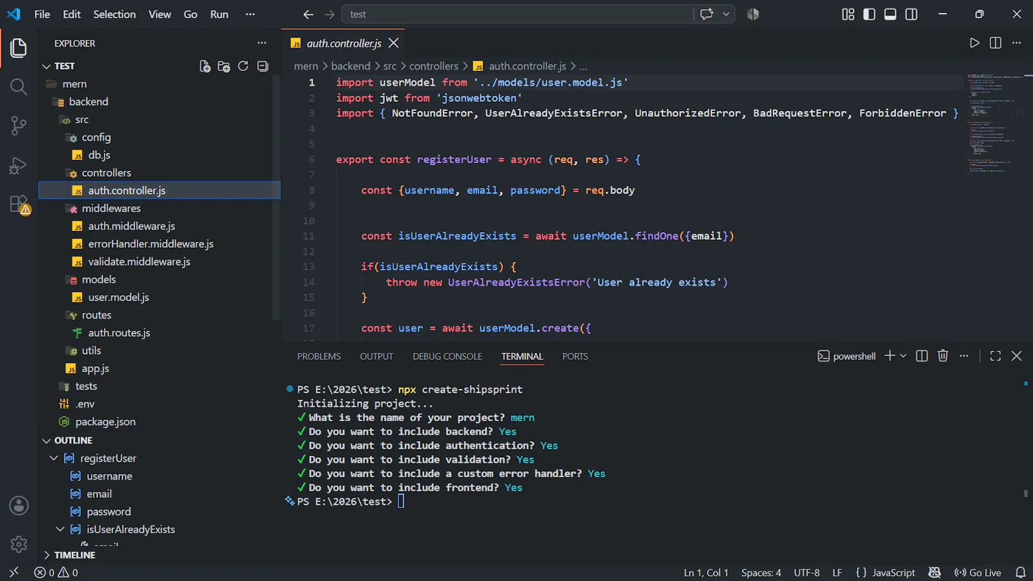The image size is (1033, 581).
Task: Refresh the explorer tree
Action: point(243,66)
